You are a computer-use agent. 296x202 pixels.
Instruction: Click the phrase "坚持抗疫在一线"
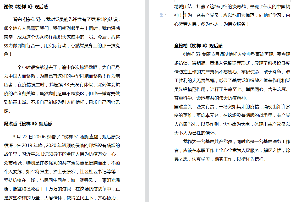pyautogui.click(x=19, y=180)
